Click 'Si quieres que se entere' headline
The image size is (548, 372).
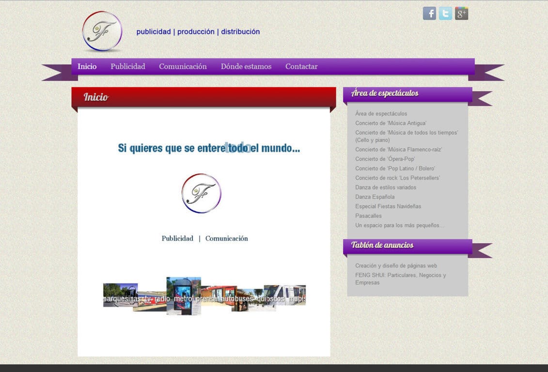[209, 148]
